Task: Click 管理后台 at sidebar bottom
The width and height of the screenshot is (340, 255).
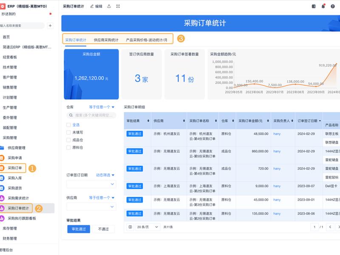Action: (x=6, y=250)
